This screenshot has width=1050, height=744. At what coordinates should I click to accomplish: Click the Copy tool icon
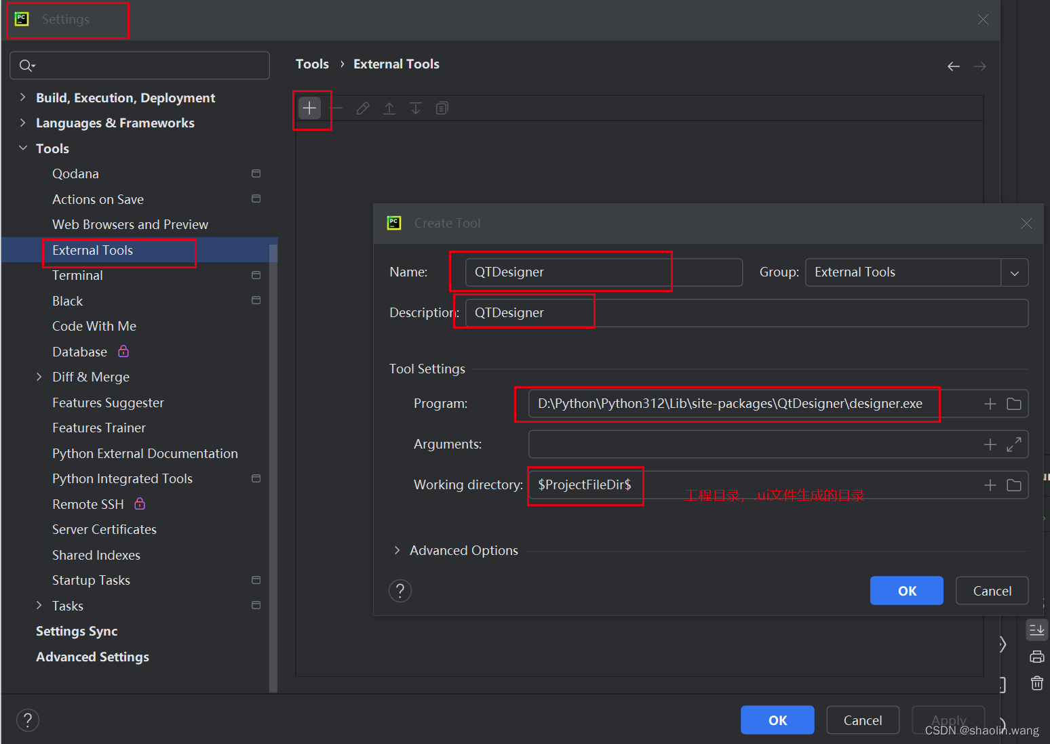coord(442,108)
